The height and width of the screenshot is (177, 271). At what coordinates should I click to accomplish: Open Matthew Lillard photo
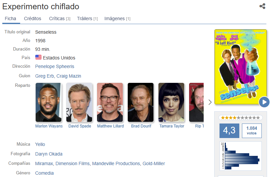110,102
